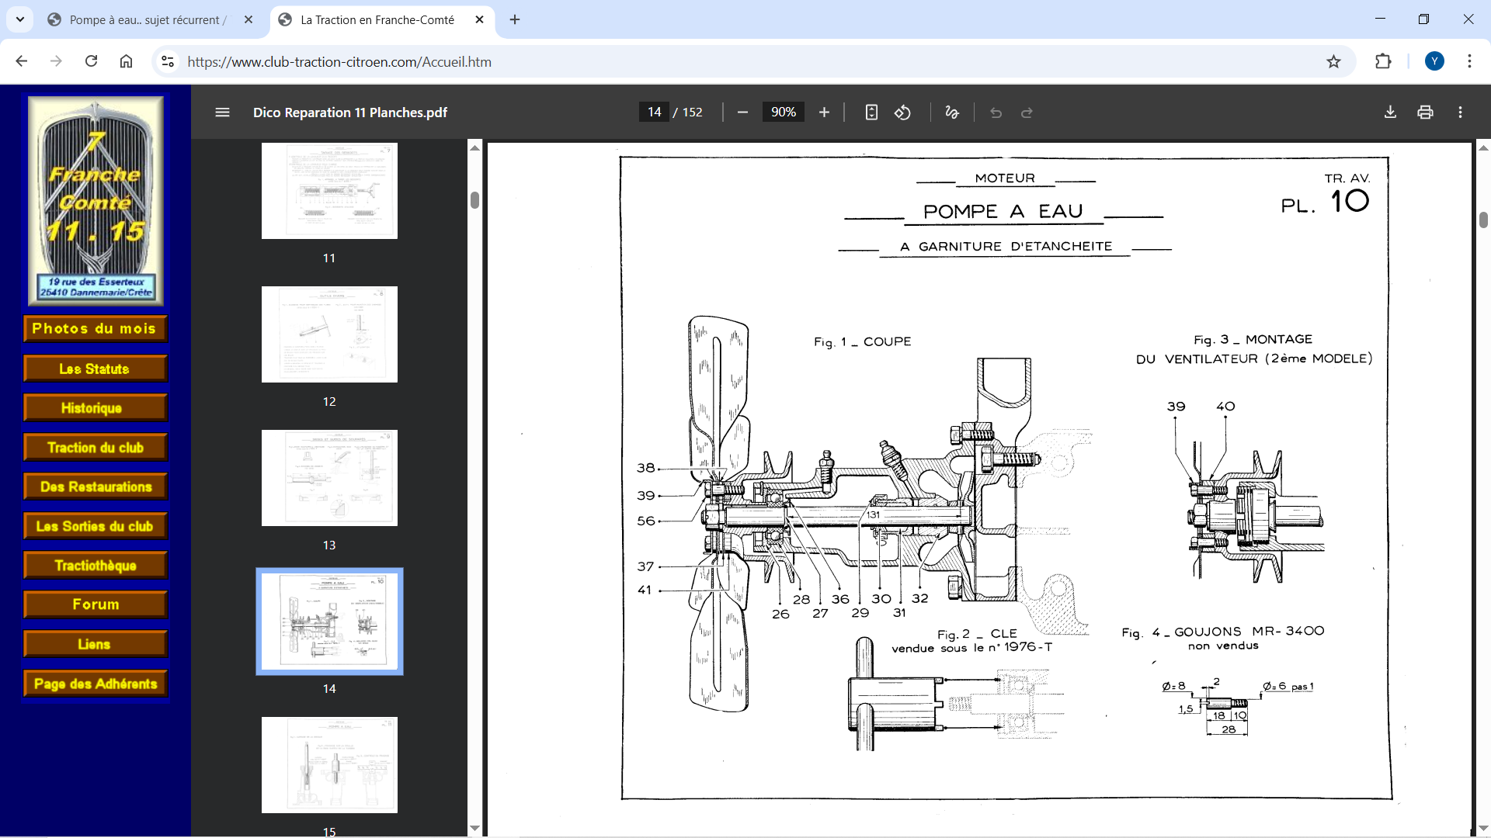The width and height of the screenshot is (1491, 838).
Task: Go to the Forum page
Action: [96, 604]
